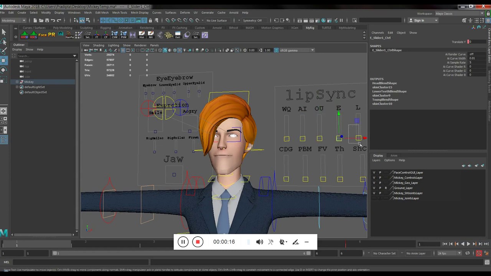Viewport: 491px width, 276px height.
Task: Expand defaultLightSet in the Outliner
Action: (x=17, y=87)
